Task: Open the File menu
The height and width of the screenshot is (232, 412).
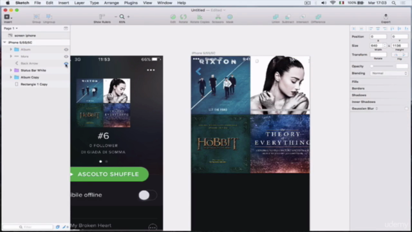Action: 37,3
